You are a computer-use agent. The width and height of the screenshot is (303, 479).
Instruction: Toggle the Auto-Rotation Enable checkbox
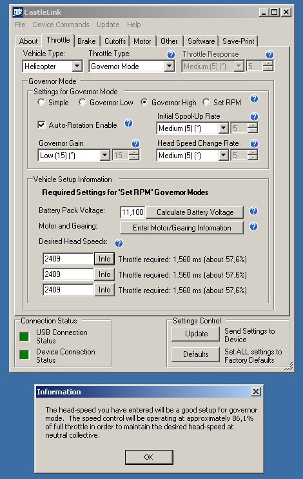click(x=41, y=125)
